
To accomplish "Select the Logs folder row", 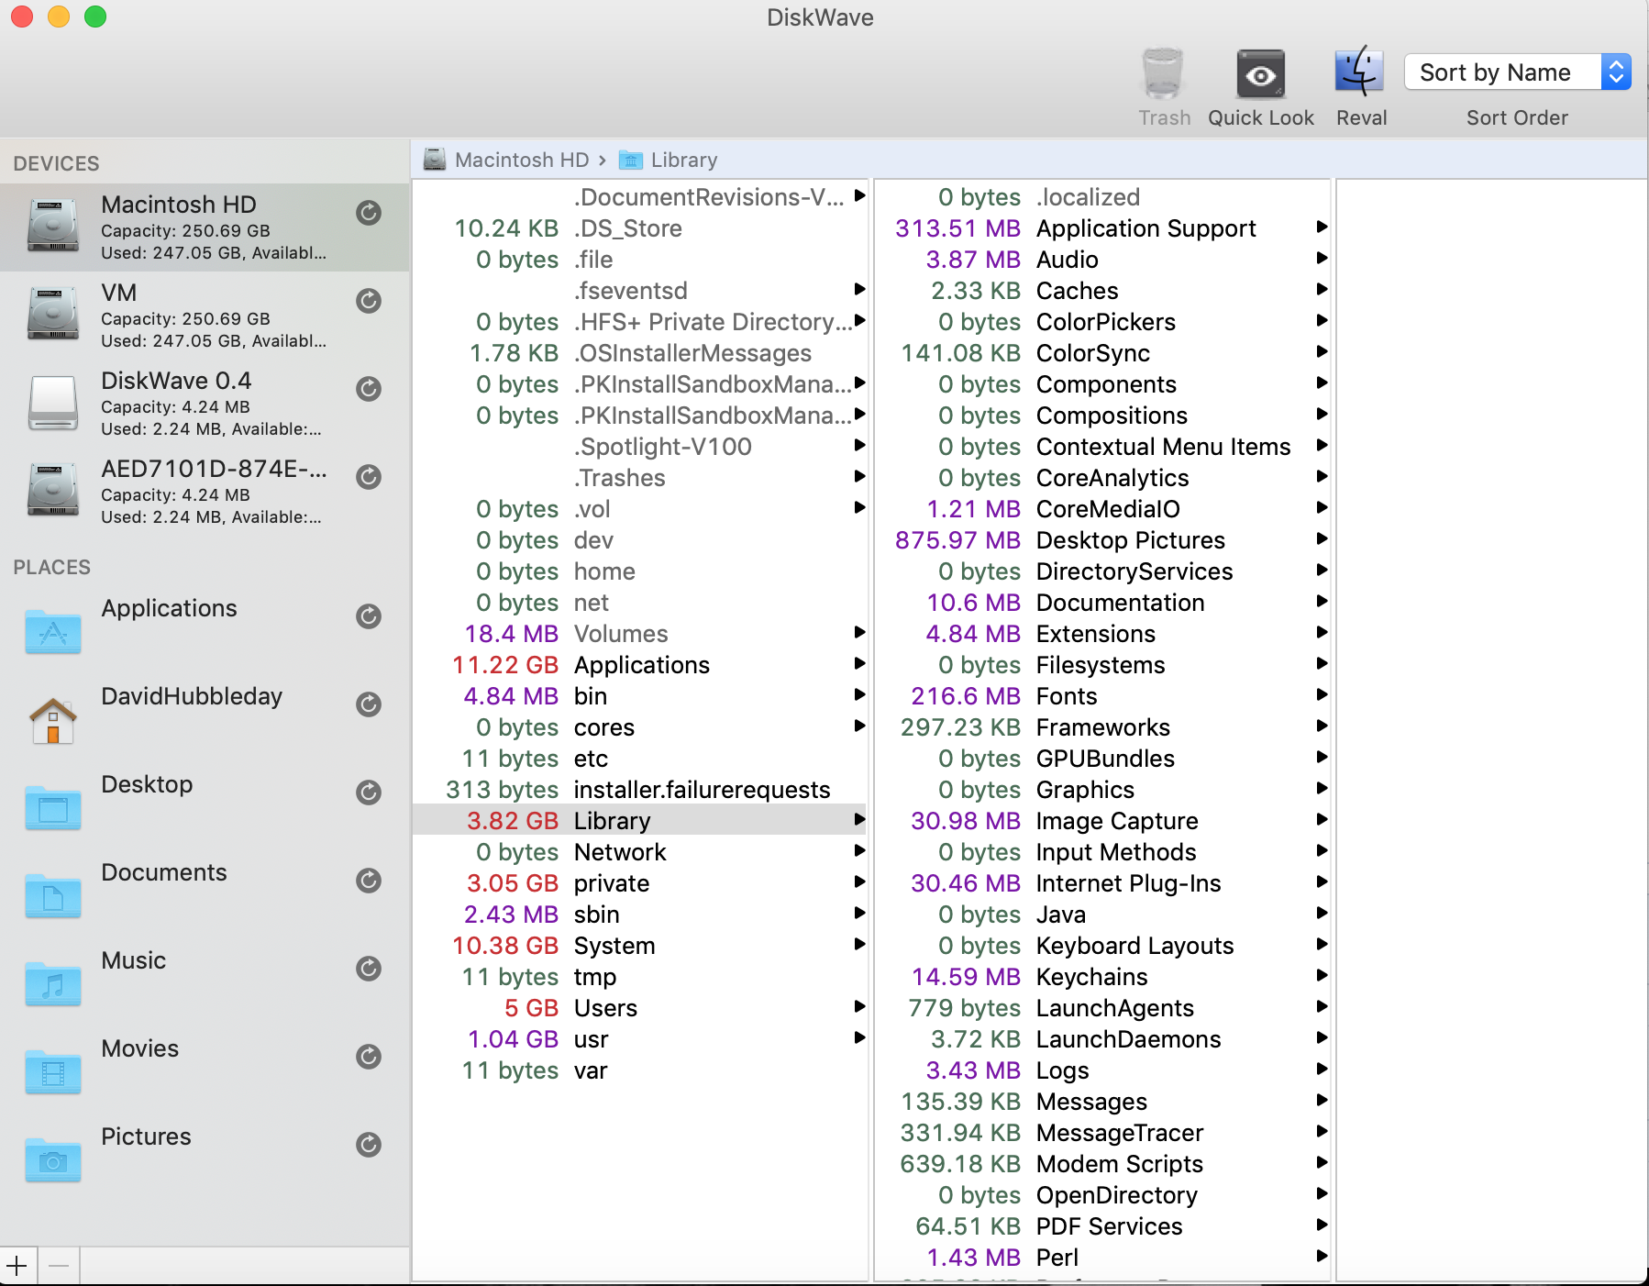I will click(1102, 1070).
